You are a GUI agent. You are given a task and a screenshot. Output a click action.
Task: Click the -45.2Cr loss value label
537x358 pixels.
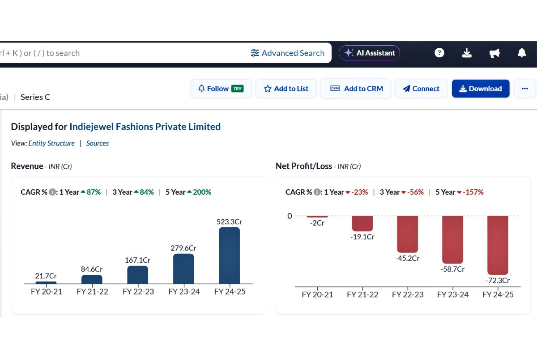[407, 258]
